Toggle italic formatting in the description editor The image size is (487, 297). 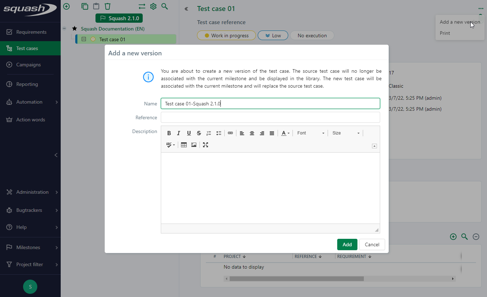(179, 133)
